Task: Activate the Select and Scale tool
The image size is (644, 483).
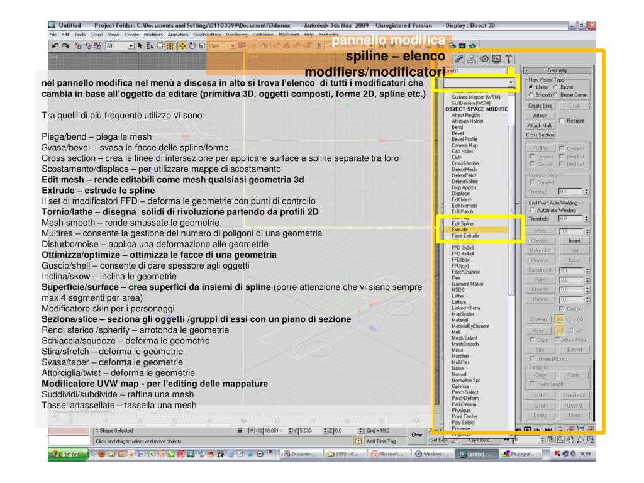Action: pyautogui.click(x=202, y=46)
